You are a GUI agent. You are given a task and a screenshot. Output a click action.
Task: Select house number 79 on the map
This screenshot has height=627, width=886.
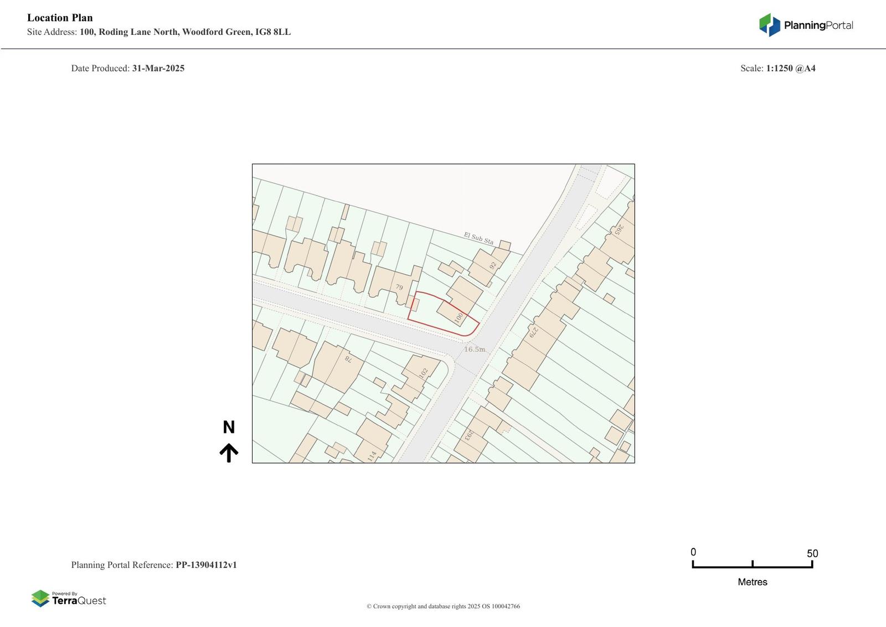tap(399, 287)
